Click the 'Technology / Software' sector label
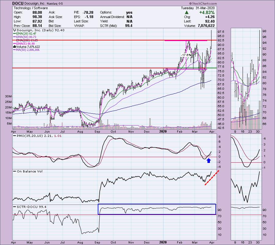This screenshot has width=275, height=245. 31,8
